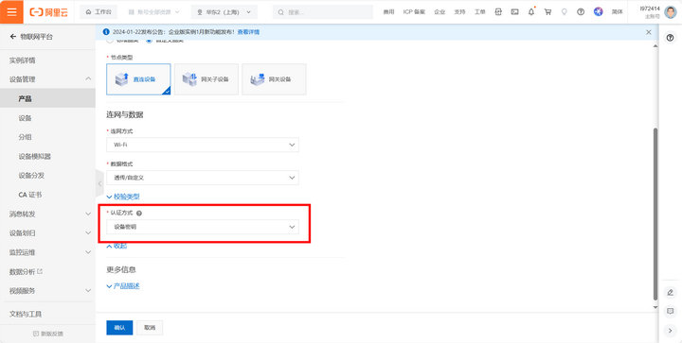Open the feedback chat icon on right rail
This screenshot has width=682, height=343.
[x=670, y=311]
